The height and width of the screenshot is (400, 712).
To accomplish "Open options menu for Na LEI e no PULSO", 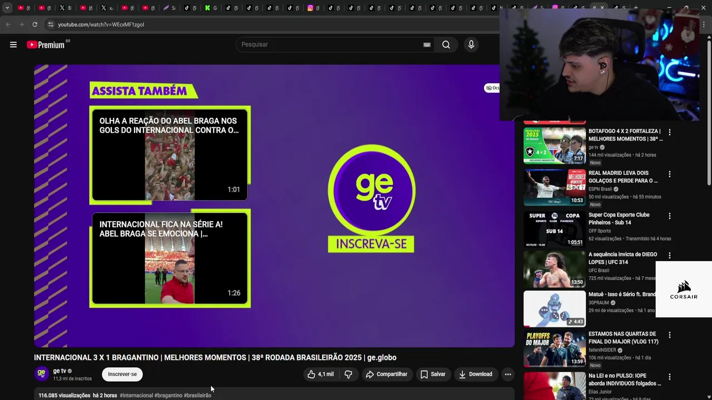I will [670, 377].
